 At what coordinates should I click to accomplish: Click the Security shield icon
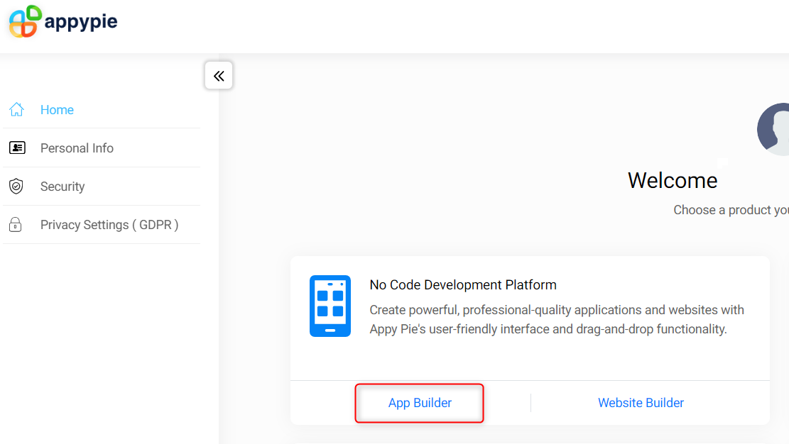[x=16, y=187]
